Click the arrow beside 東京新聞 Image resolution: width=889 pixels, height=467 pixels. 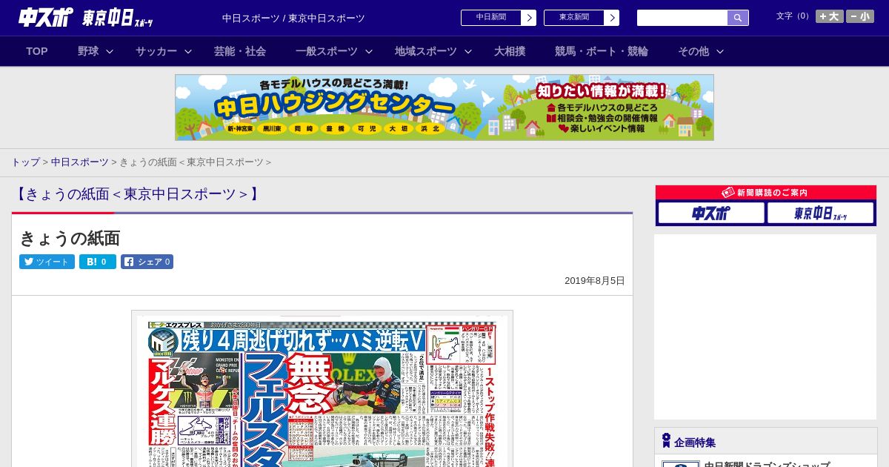[x=612, y=18]
